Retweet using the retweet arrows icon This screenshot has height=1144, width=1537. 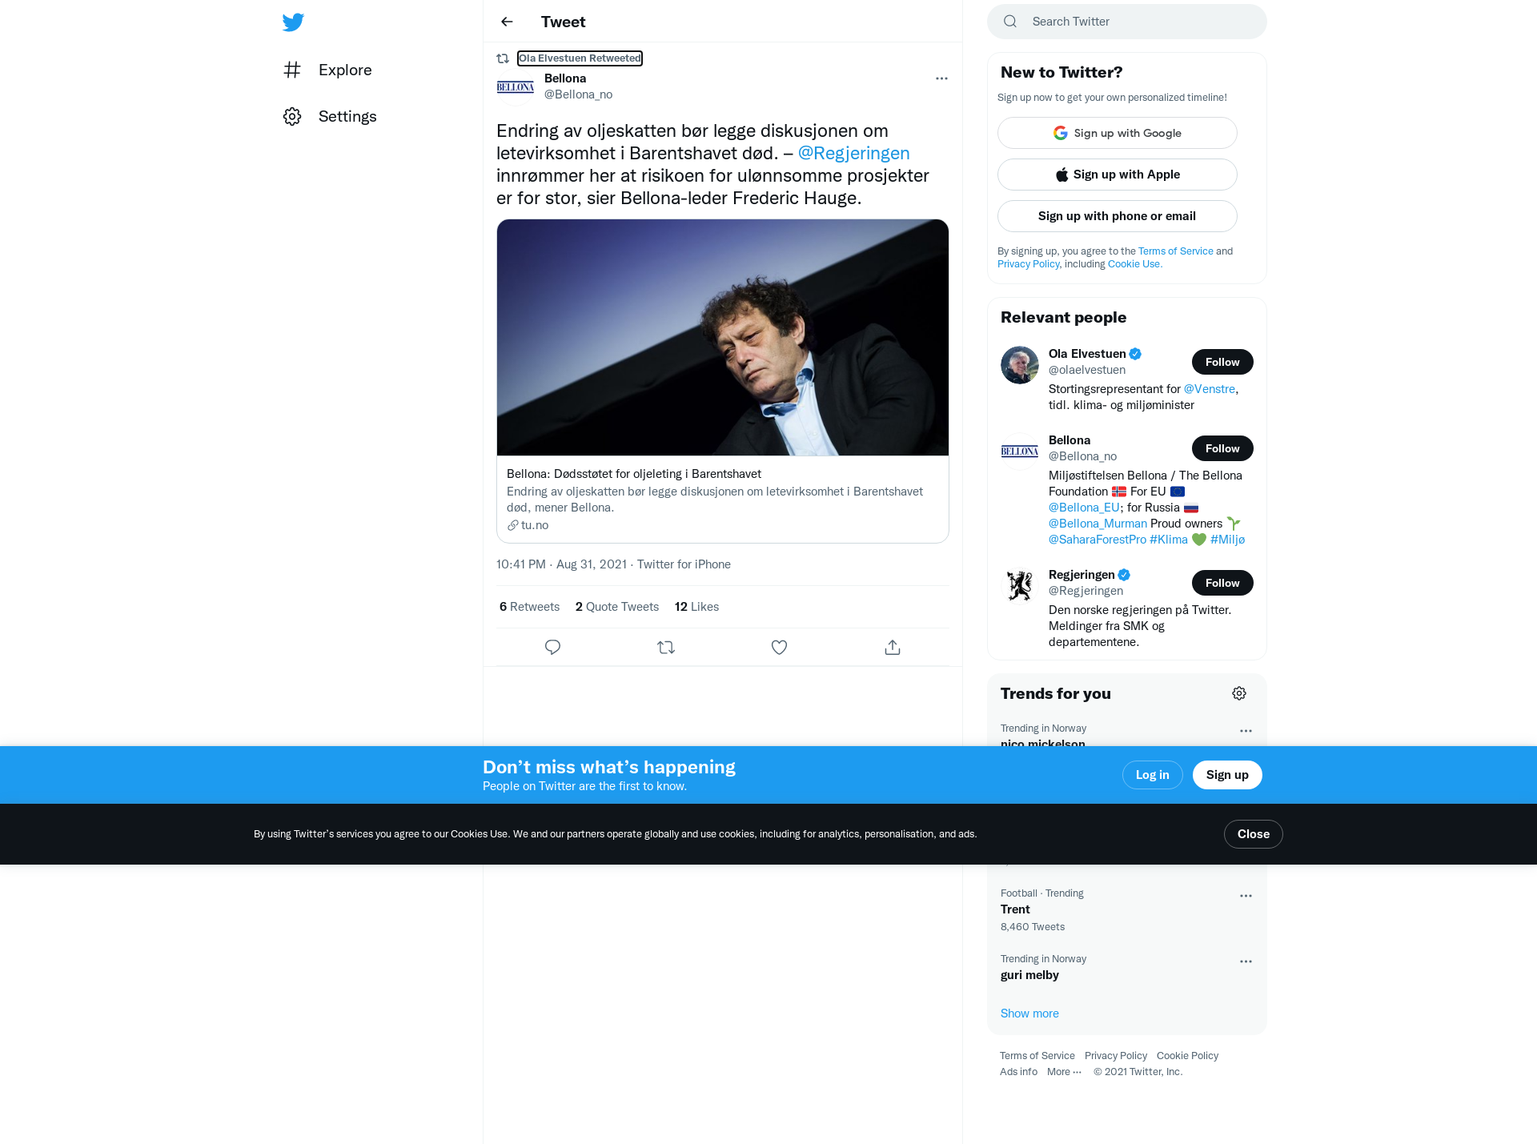666,647
